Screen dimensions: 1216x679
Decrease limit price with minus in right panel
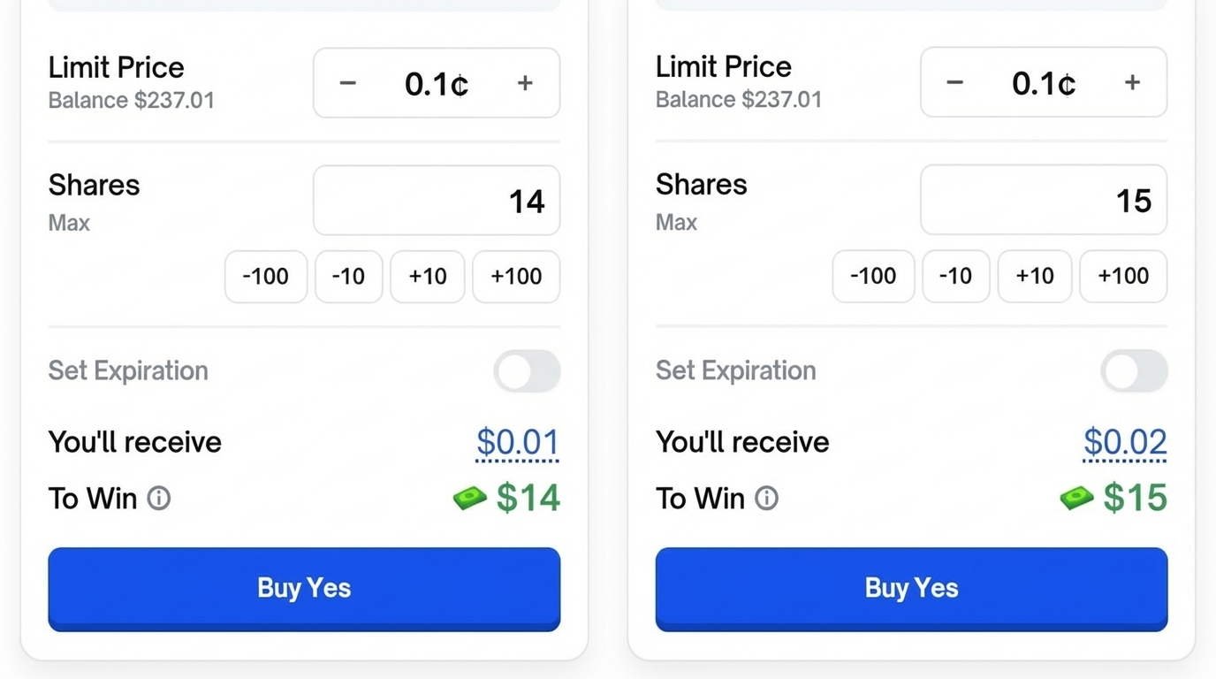955,83
